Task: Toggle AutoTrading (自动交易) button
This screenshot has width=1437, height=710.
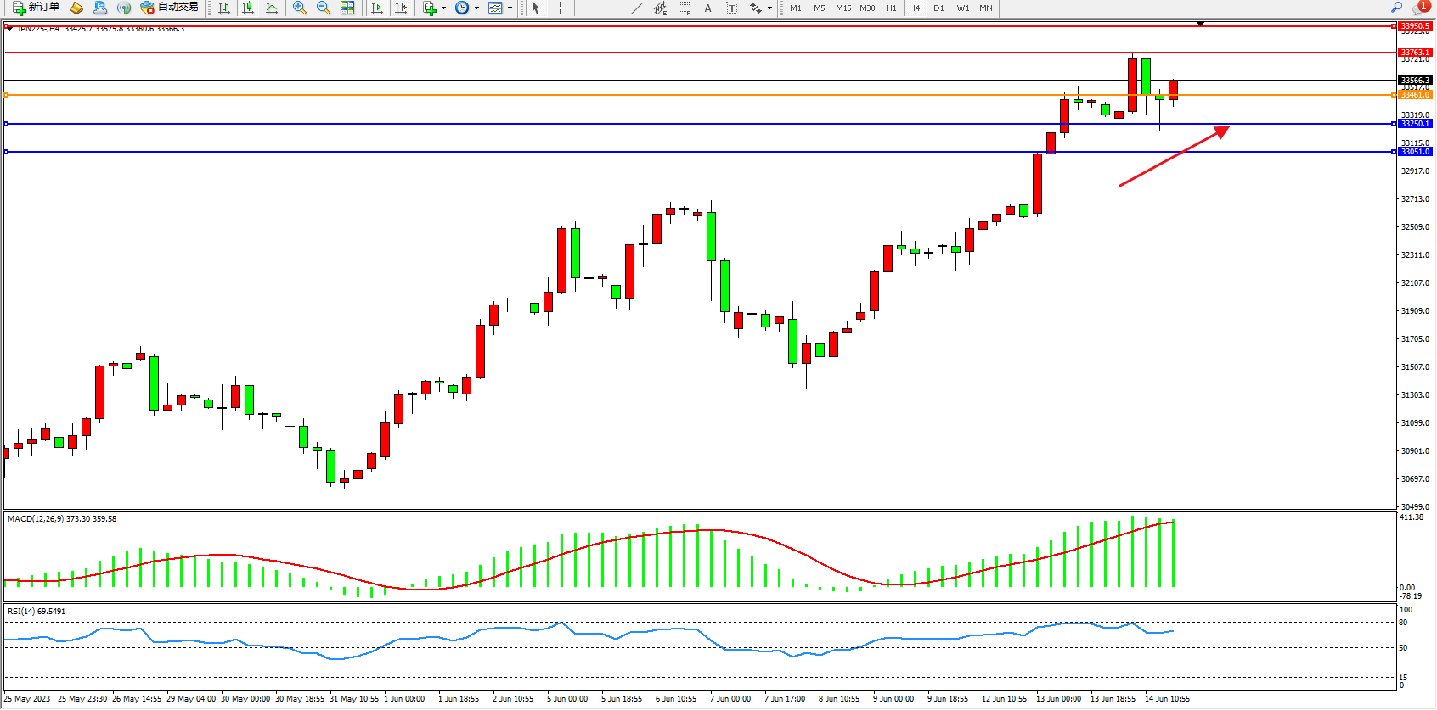Action: tap(169, 8)
